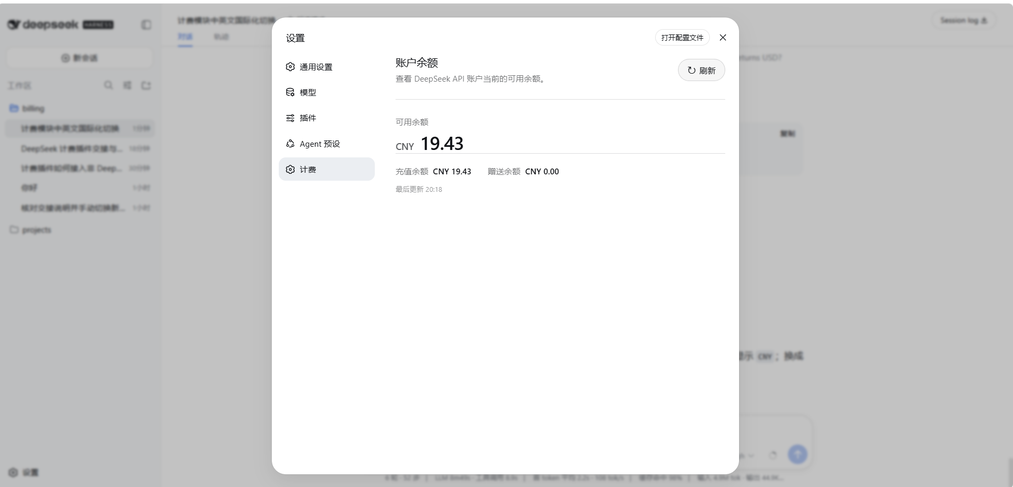
Task: Click the new-folder icon in the workspace header
Action: click(146, 85)
